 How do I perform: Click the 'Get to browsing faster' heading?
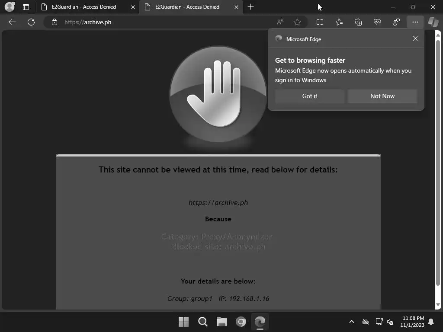pos(310,61)
